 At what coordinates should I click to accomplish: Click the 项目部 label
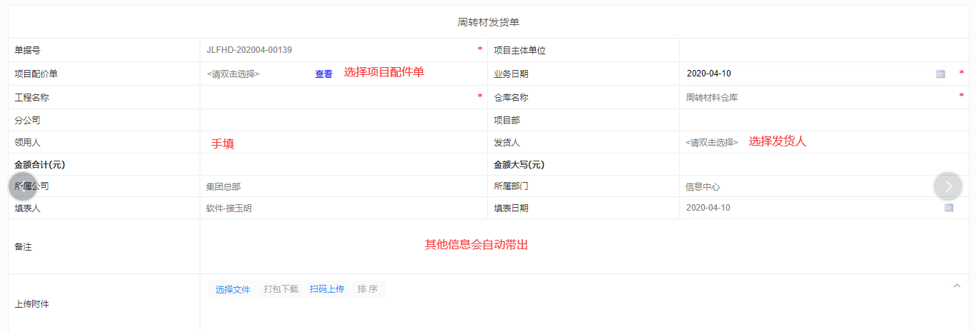point(507,120)
